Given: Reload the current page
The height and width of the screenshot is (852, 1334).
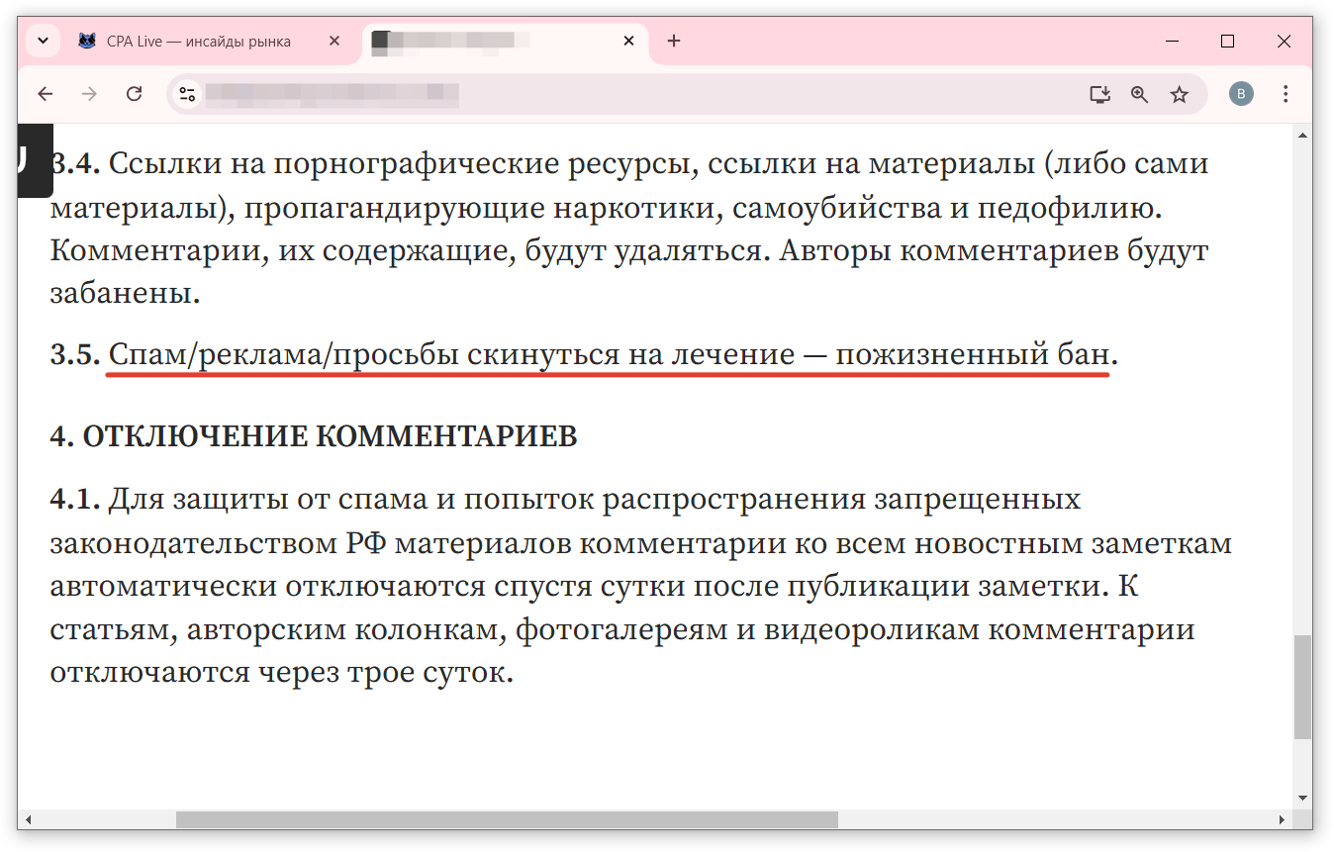Looking at the screenshot, I should point(135,94).
